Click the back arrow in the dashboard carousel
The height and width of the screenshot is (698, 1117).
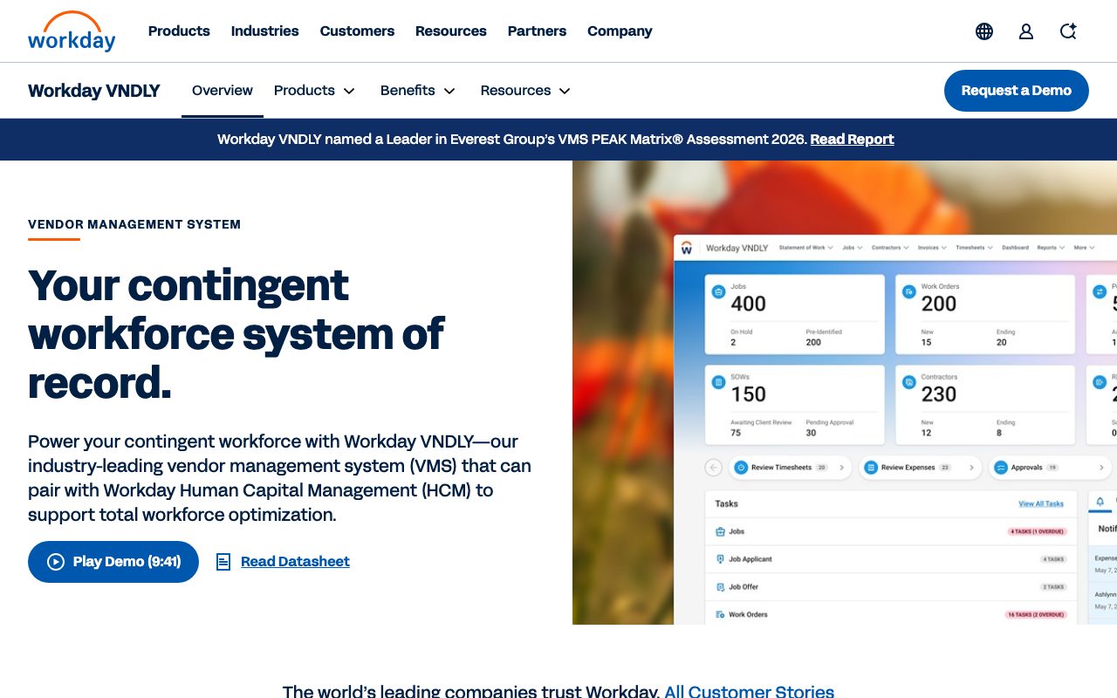point(714,468)
